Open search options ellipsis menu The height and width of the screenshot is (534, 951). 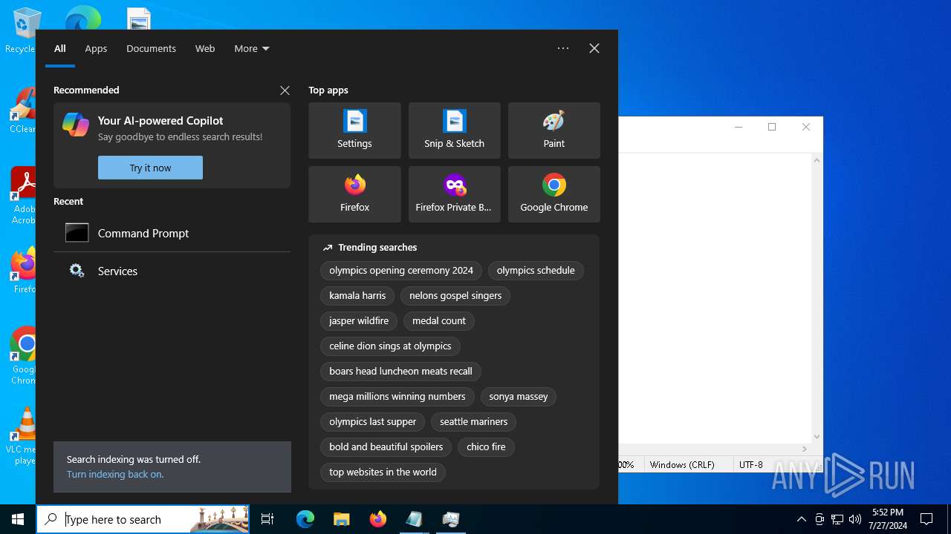coord(563,48)
